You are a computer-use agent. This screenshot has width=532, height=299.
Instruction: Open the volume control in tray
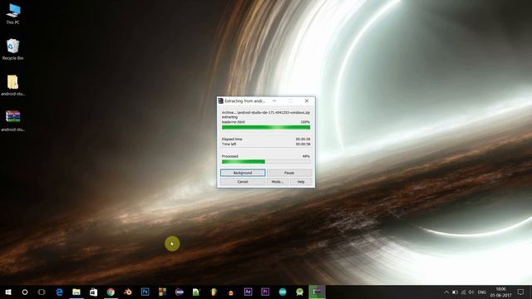point(471,292)
